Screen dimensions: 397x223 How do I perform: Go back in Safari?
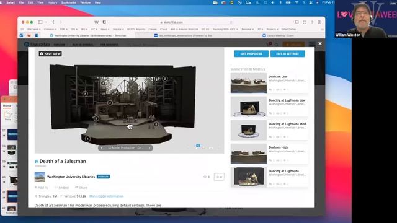pos(53,22)
